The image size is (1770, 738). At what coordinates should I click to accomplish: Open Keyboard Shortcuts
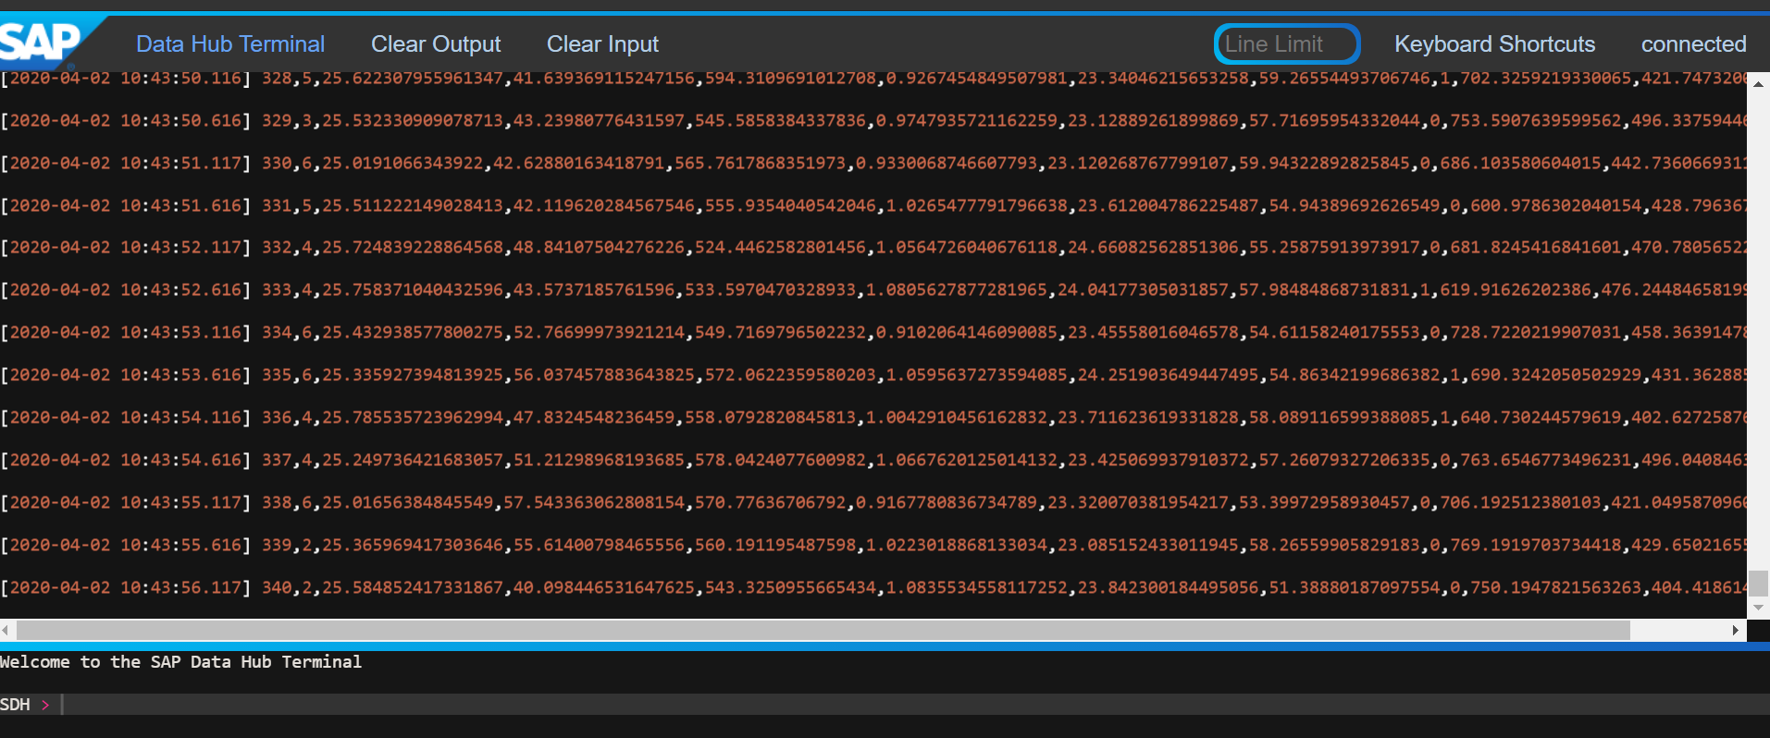pos(1494,44)
